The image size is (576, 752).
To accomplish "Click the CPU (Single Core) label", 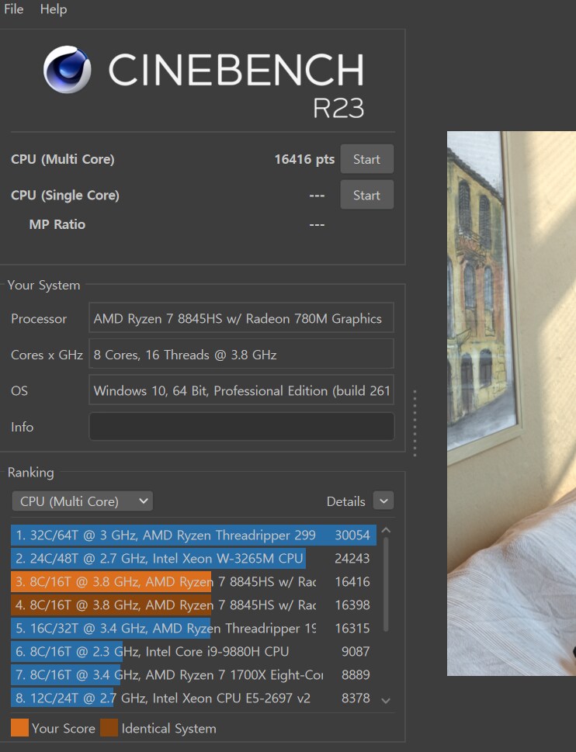I will tap(65, 196).
